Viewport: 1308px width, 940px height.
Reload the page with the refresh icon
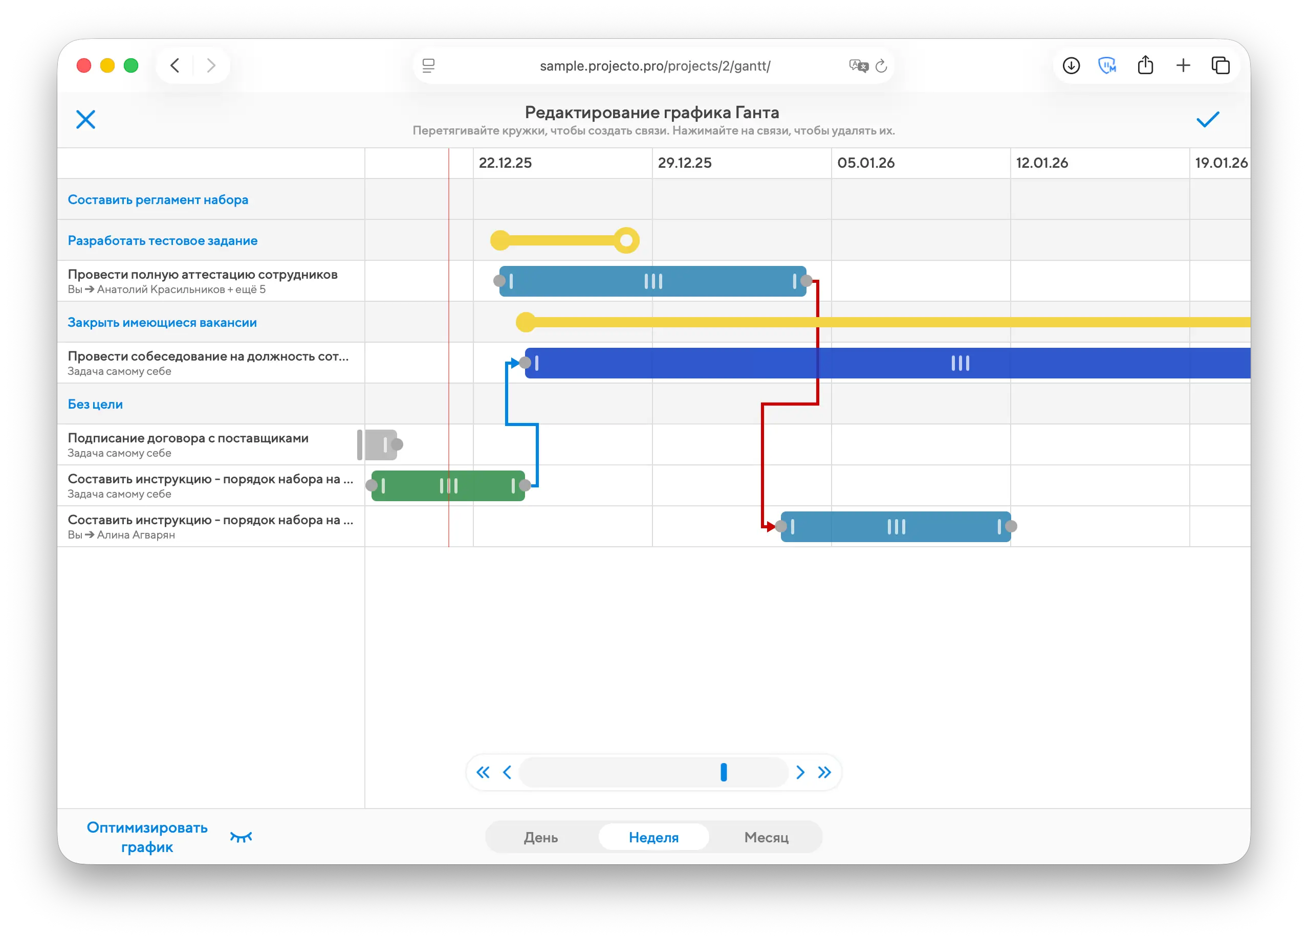tap(881, 66)
